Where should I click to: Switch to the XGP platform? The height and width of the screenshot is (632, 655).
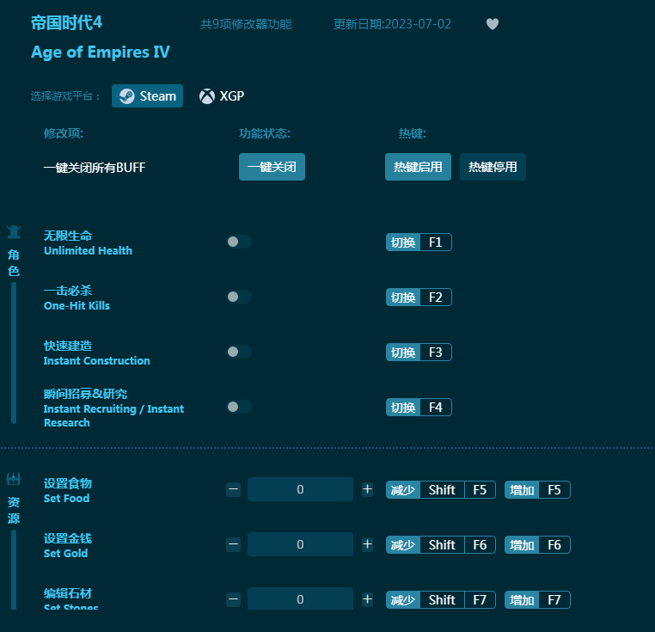pyautogui.click(x=222, y=95)
